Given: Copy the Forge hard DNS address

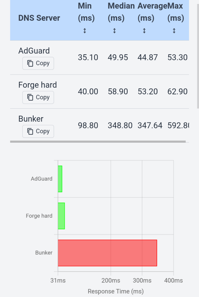Looking at the screenshot, I should 38,97.
